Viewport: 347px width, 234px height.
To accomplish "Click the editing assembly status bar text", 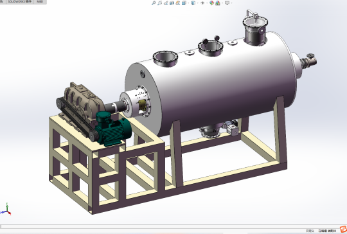I will pos(327,231).
